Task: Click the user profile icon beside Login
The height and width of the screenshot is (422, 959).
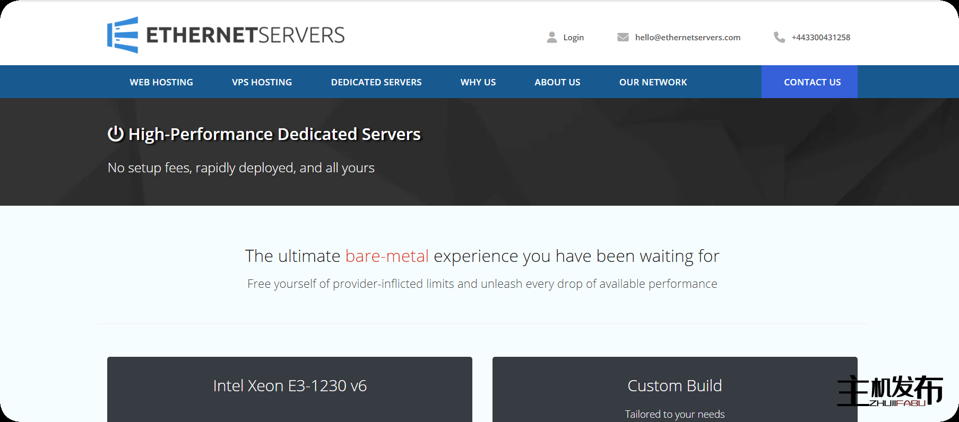Action: [552, 37]
